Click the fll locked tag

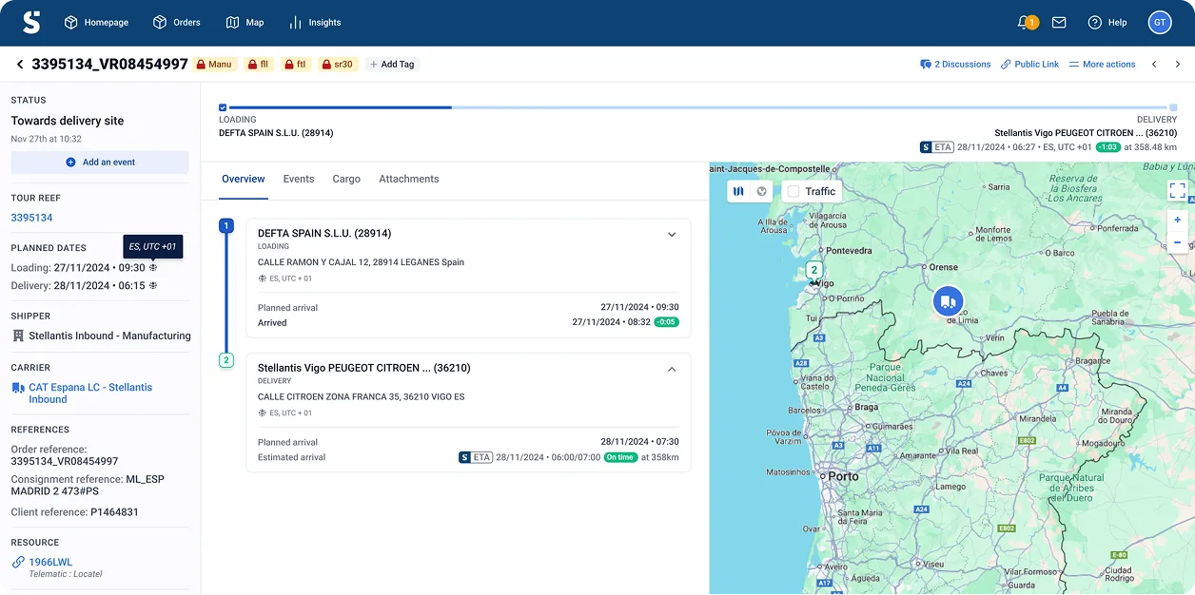pos(258,65)
